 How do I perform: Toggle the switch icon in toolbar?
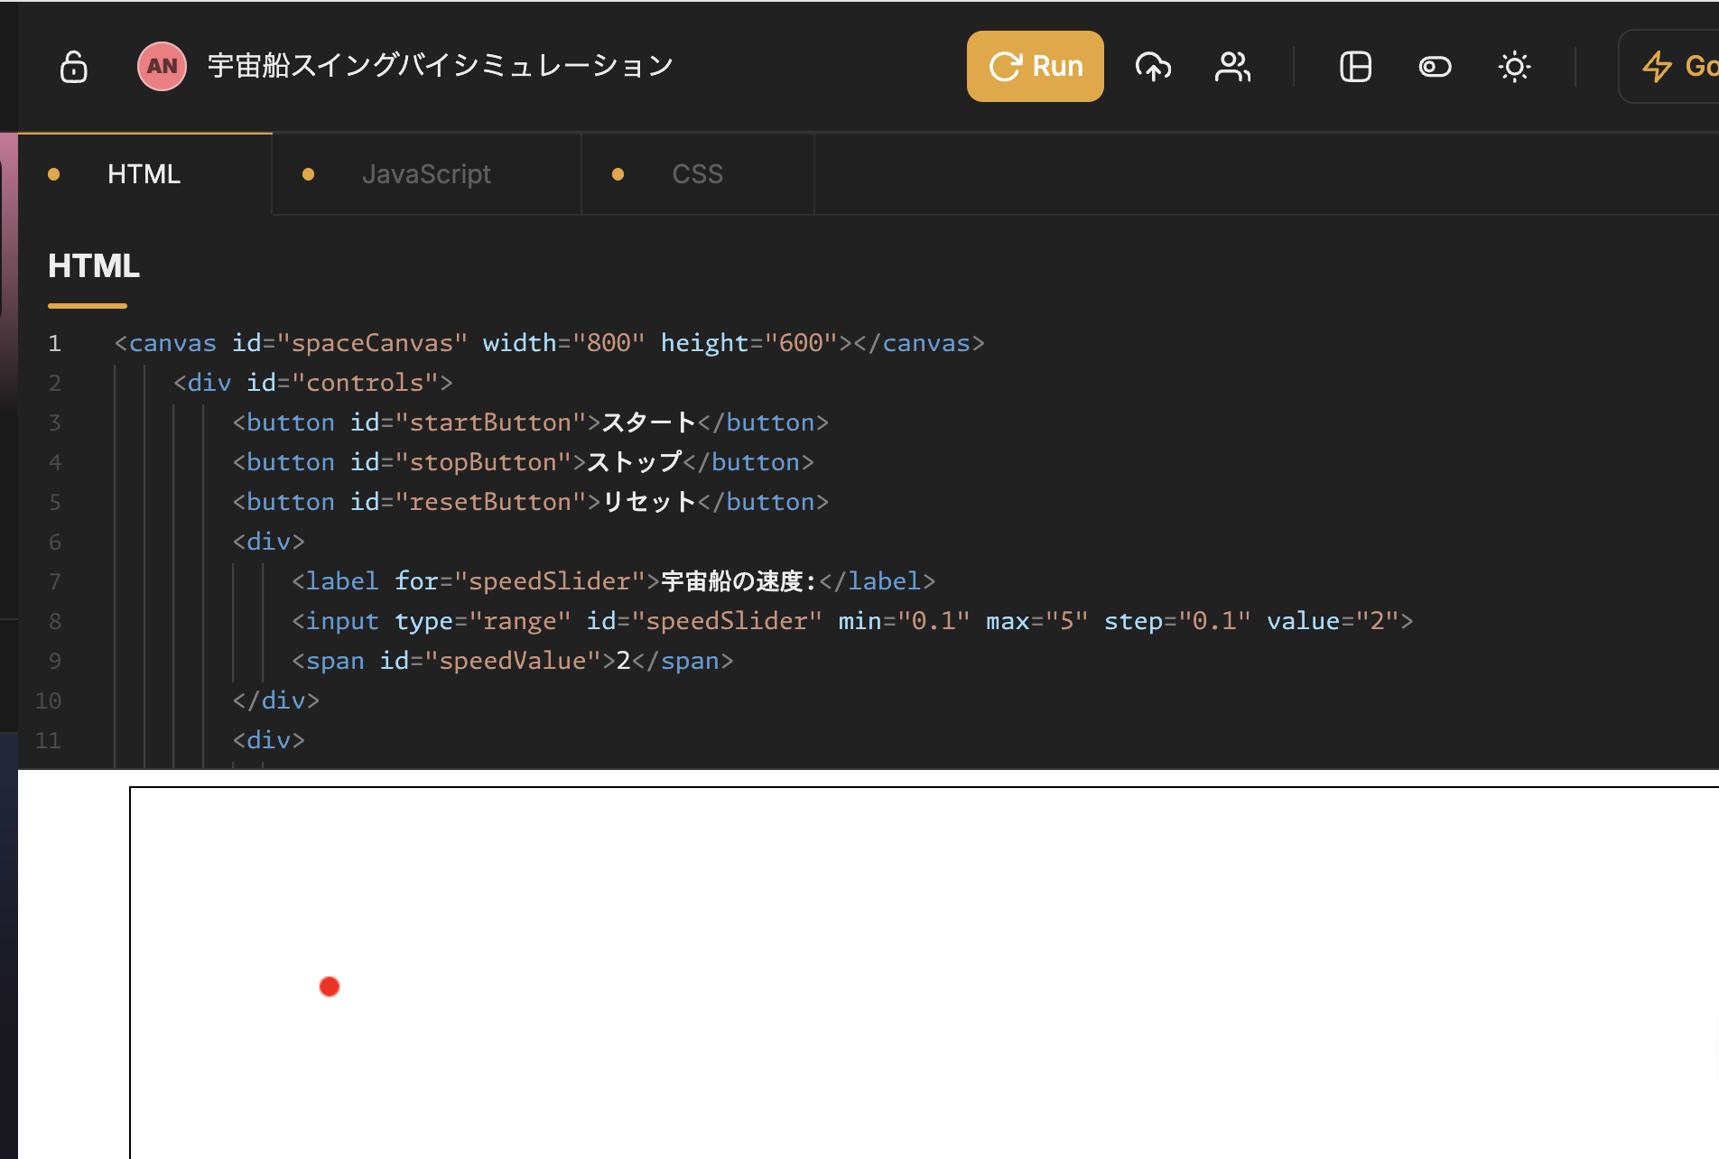[x=1435, y=67]
